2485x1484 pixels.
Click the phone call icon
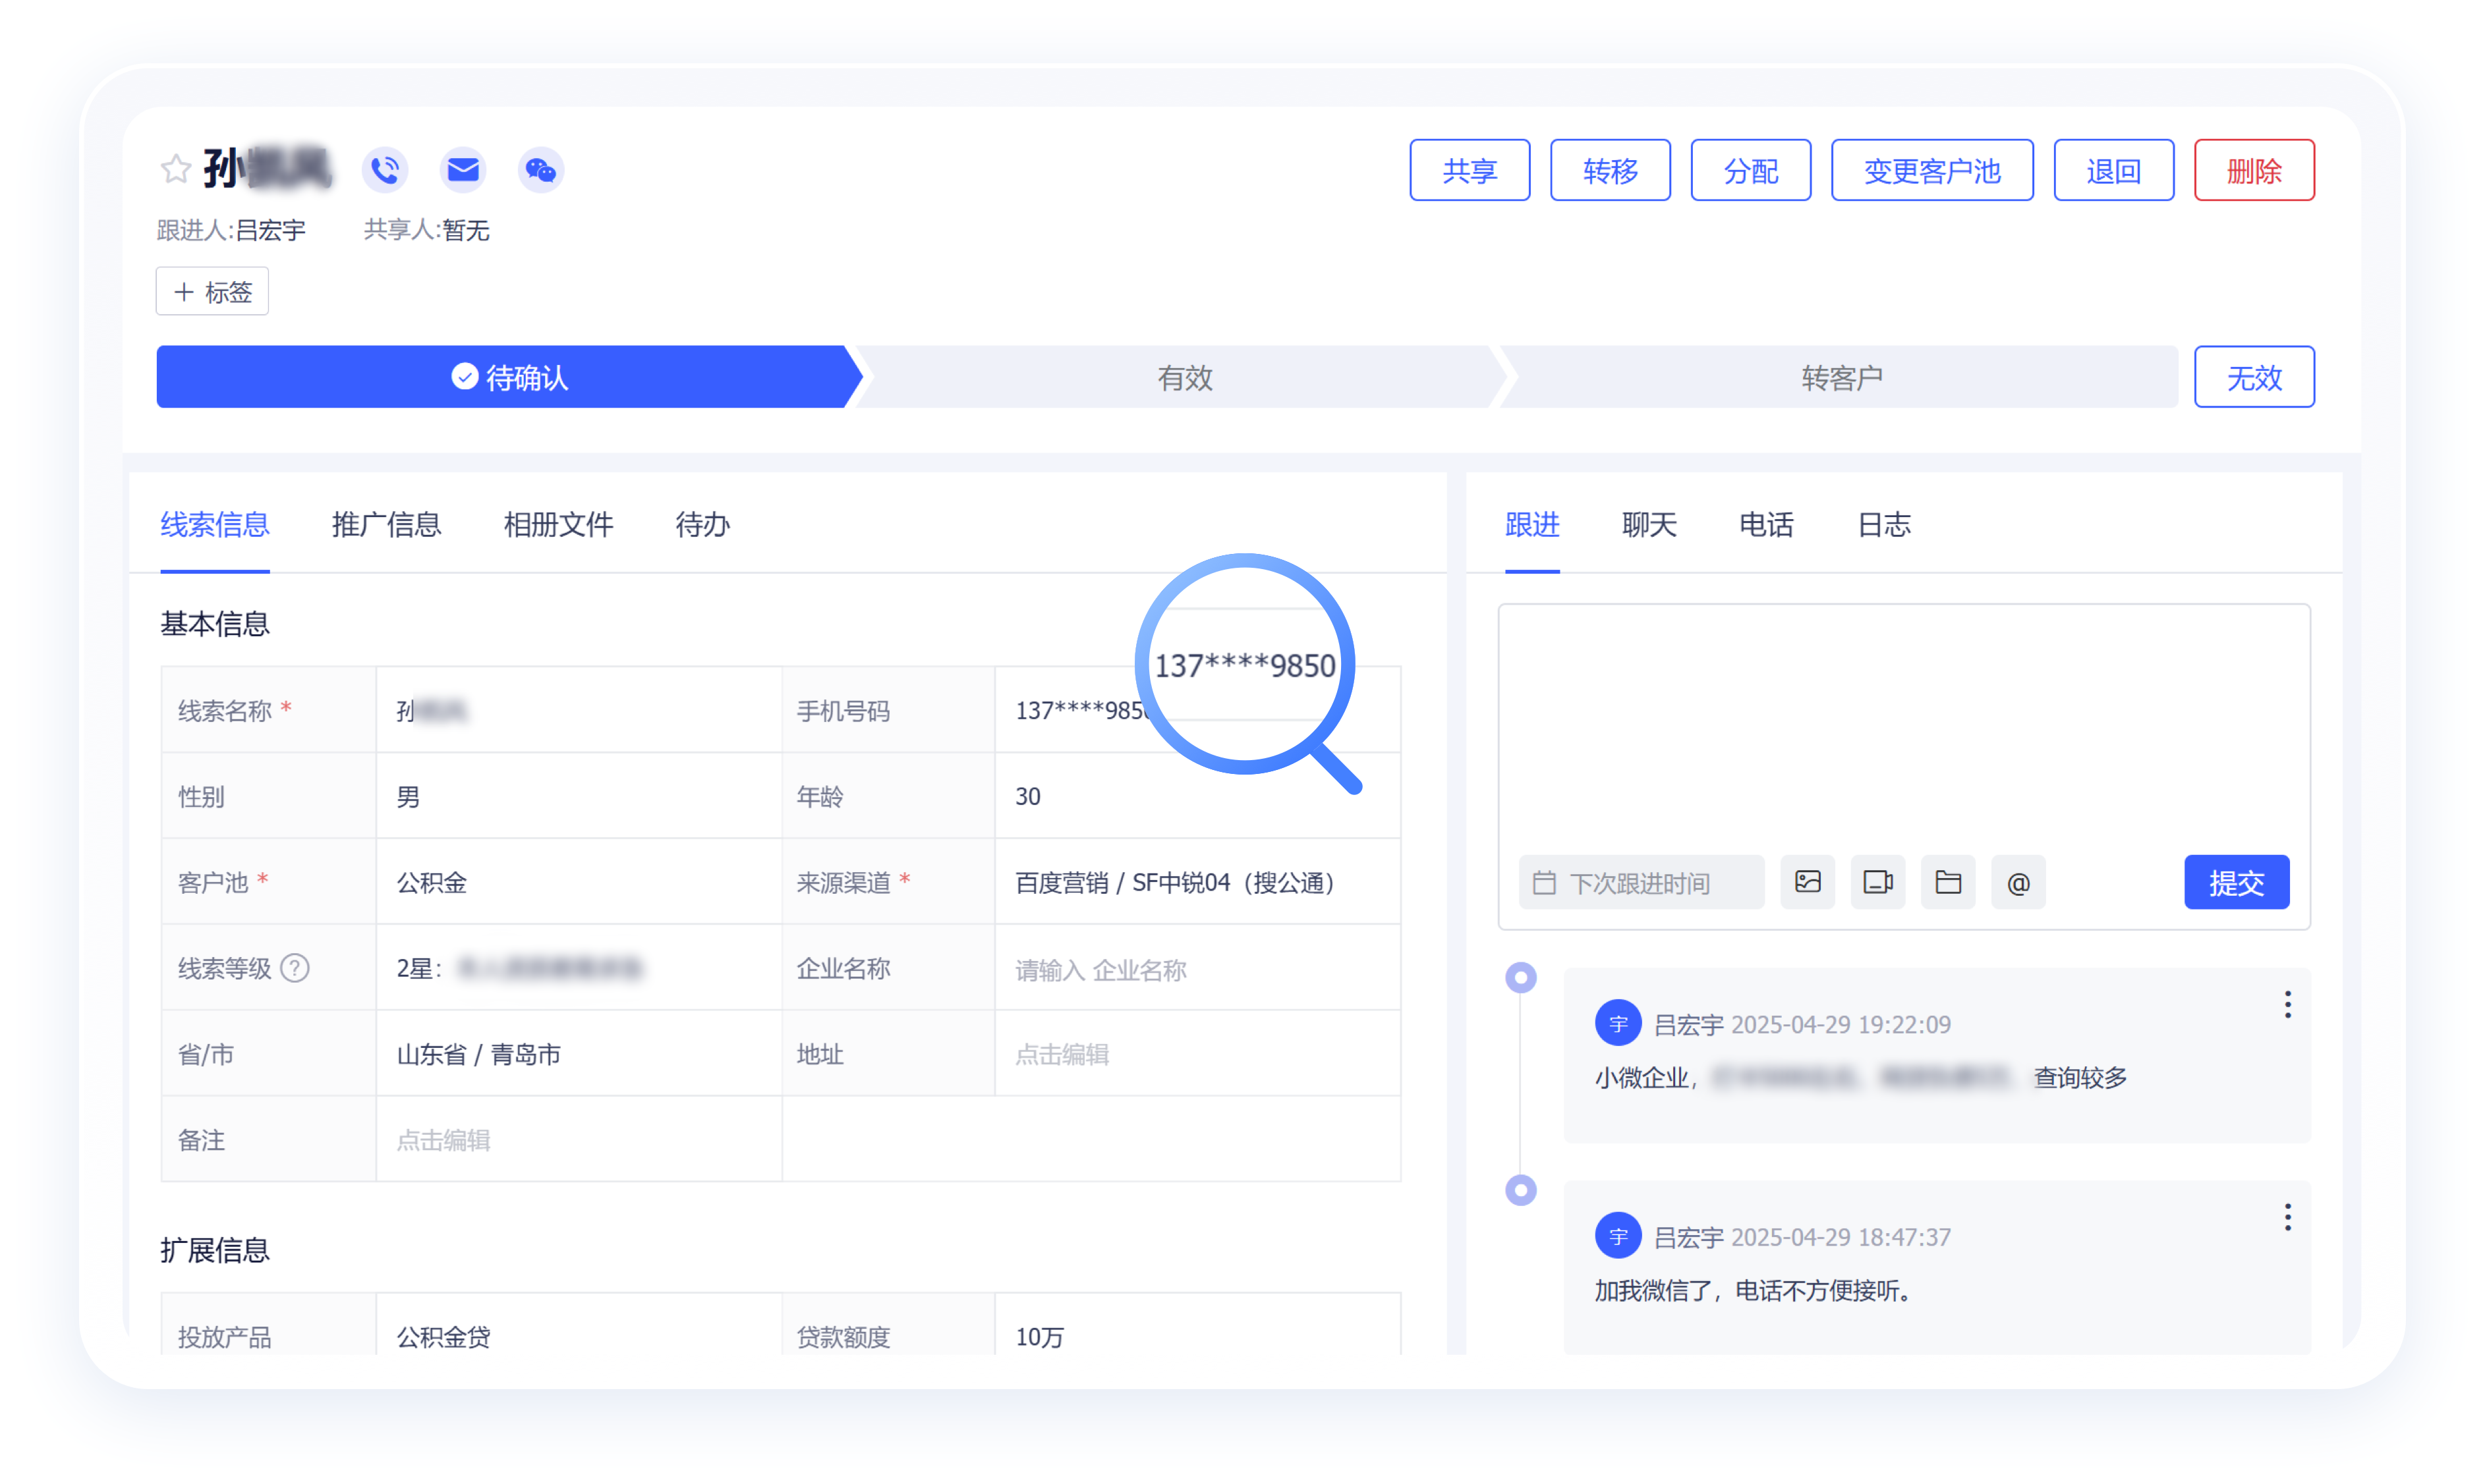385,169
